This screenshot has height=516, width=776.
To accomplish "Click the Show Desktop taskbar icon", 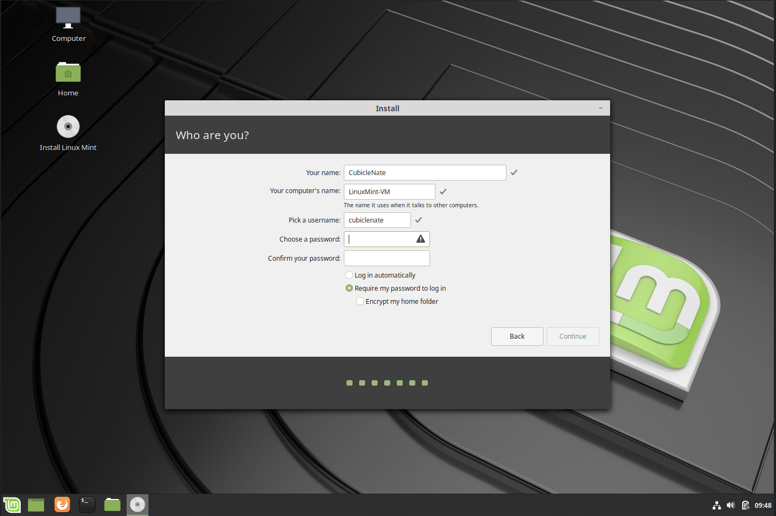I will [x=35, y=505].
